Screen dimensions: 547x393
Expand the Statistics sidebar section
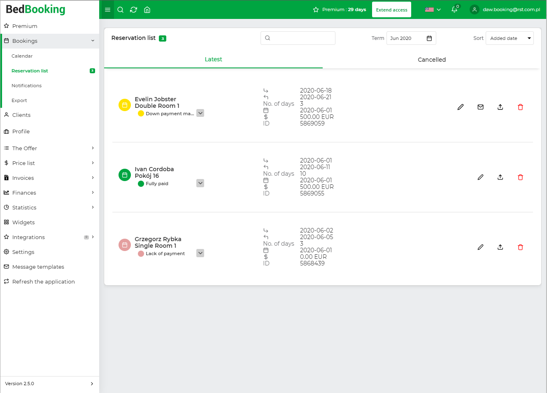point(49,207)
